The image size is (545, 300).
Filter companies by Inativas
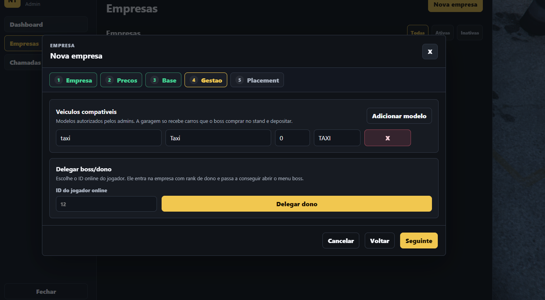[x=470, y=33]
